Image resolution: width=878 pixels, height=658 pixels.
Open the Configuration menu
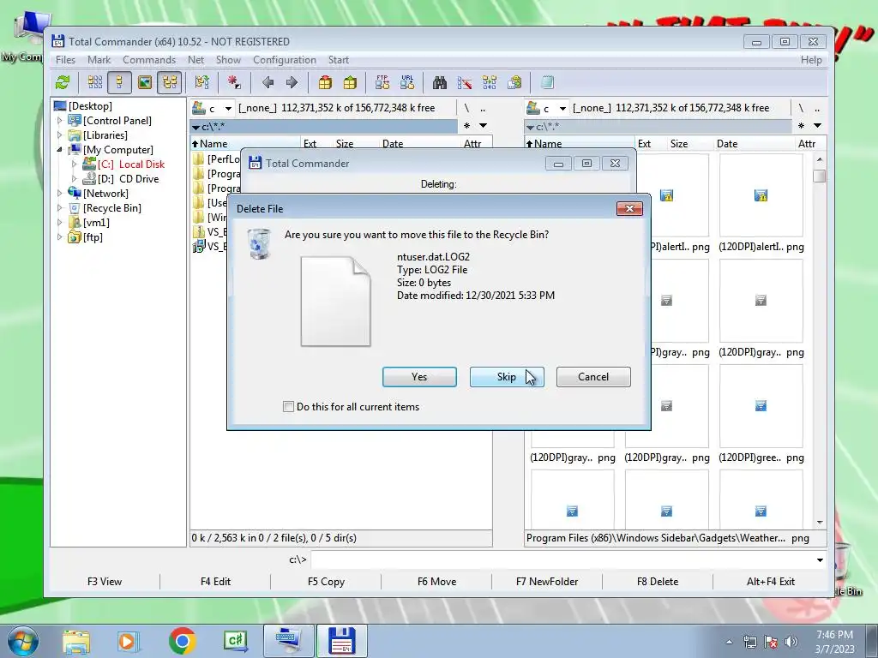[285, 60]
